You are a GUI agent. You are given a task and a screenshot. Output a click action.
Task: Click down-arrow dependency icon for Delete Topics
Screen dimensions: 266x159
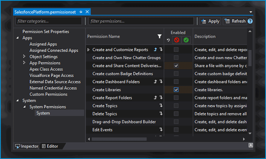click(x=161, y=114)
